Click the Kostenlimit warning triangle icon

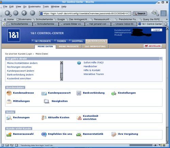[79, 118]
